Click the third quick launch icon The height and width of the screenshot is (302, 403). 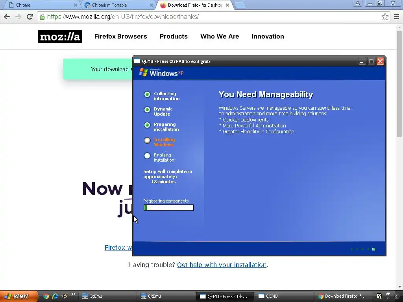(x=64, y=296)
